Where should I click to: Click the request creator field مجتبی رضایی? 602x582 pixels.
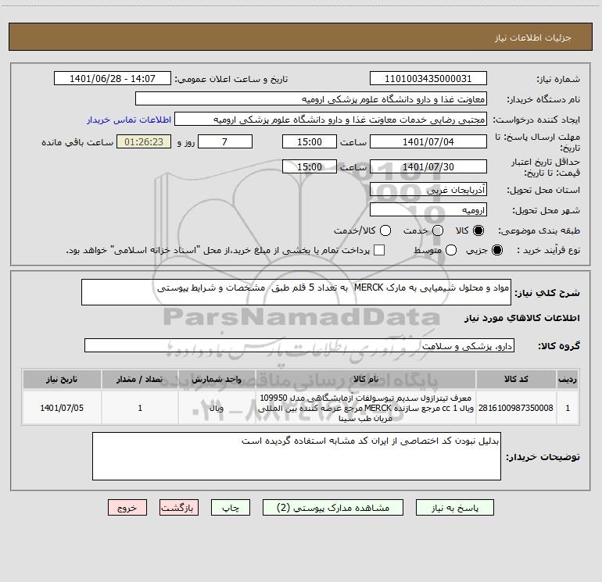[331, 120]
